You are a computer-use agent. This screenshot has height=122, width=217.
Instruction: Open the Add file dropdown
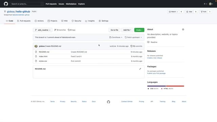pyautogui.click(x=127, y=30)
